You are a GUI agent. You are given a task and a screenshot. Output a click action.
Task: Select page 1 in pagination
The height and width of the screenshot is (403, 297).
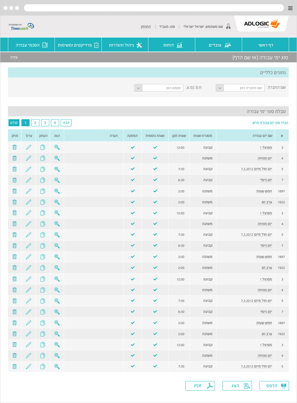[25, 123]
